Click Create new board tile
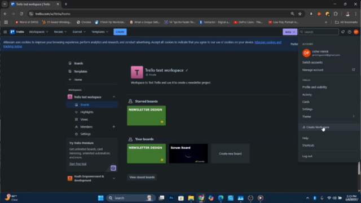The width and height of the screenshot is (361, 203). click(230, 153)
